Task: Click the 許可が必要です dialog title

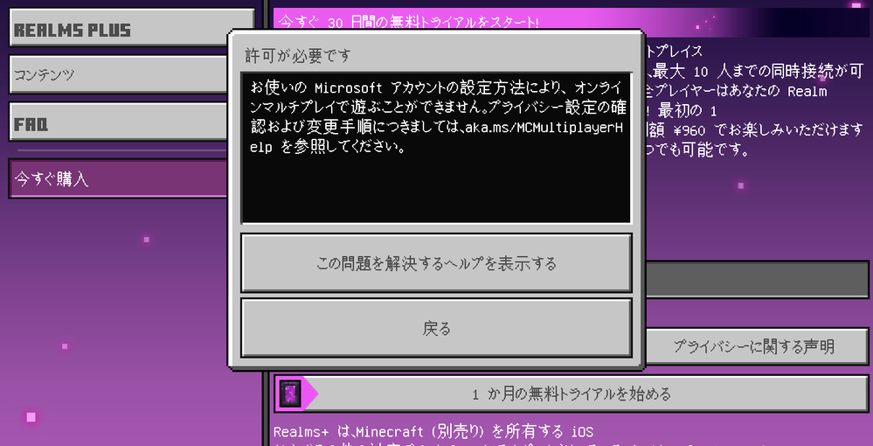Action: tap(298, 56)
